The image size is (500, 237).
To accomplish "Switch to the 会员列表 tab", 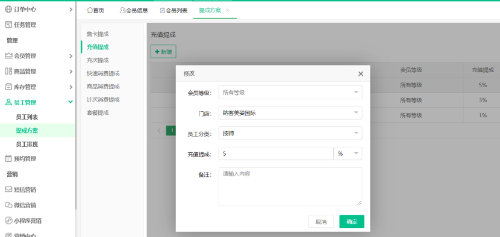I will [173, 10].
